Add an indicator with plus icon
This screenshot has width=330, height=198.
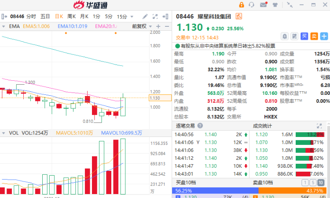(x=158, y=26)
